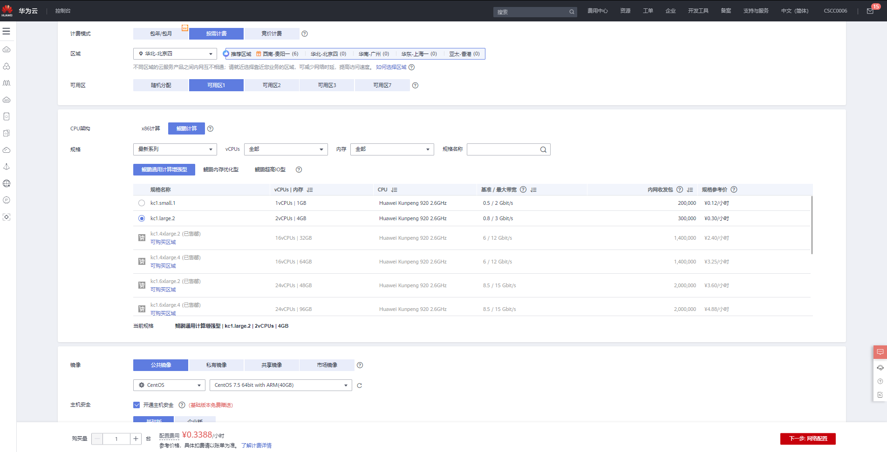Click the help icon after 如何选择区域
887x452 pixels.
(411, 67)
